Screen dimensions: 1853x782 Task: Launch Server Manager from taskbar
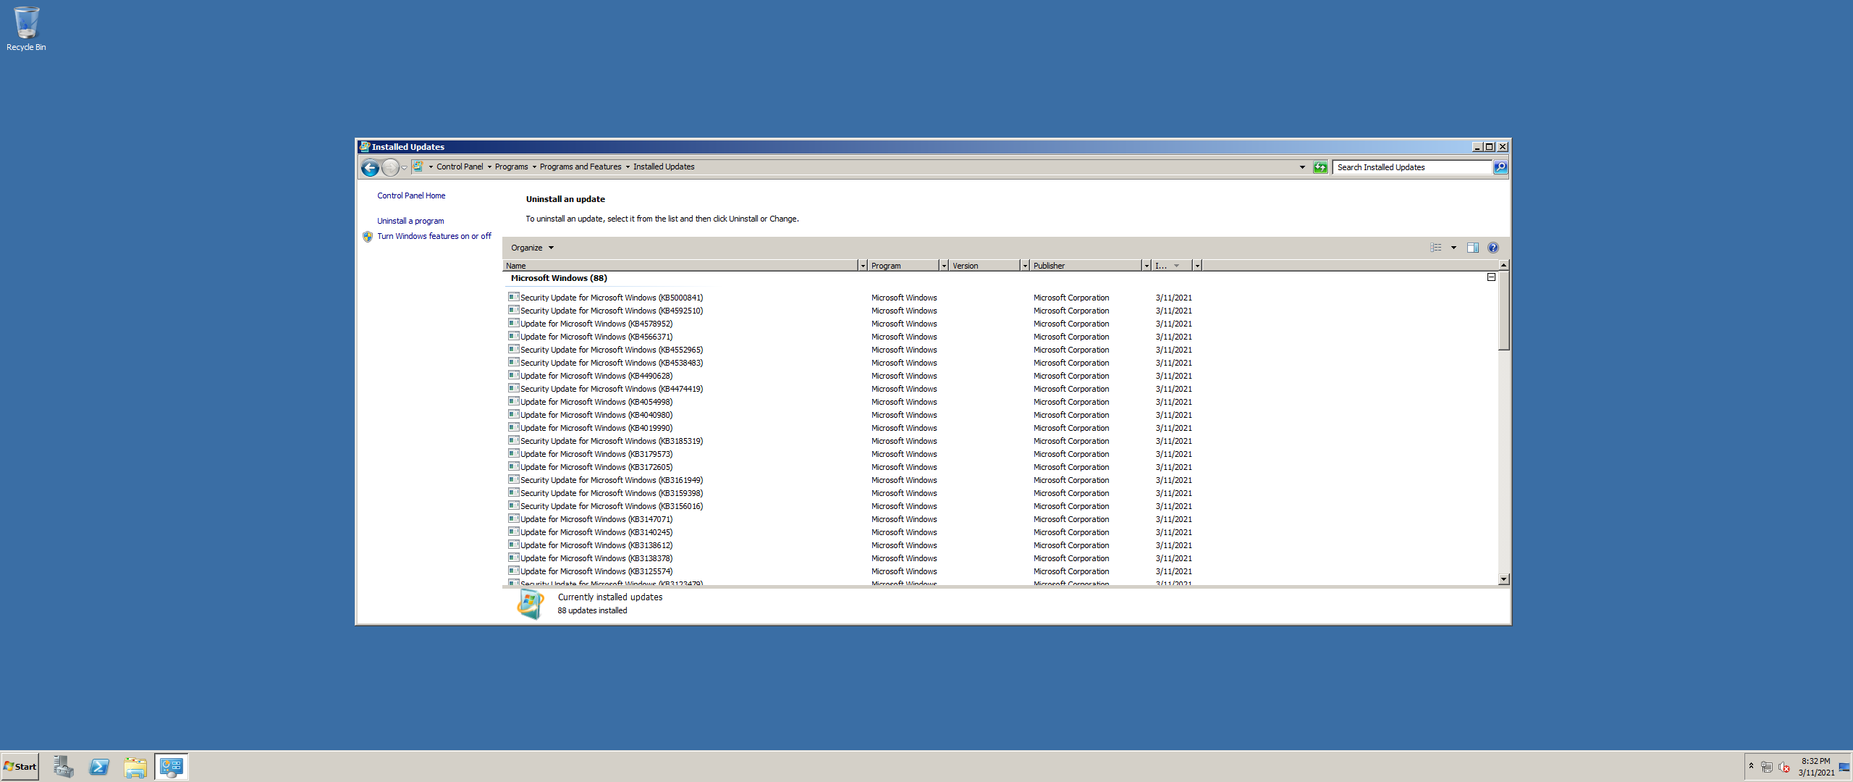coord(63,767)
